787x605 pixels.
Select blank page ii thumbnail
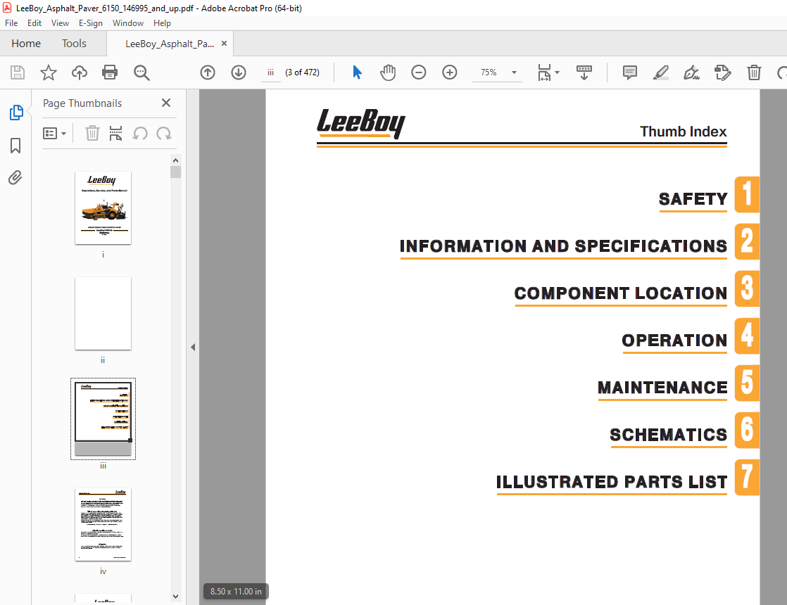coord(103,313)
